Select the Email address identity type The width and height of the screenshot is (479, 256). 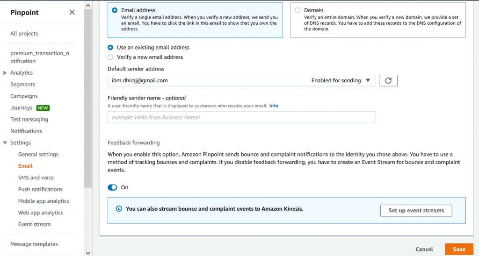(x=115, y=10)
